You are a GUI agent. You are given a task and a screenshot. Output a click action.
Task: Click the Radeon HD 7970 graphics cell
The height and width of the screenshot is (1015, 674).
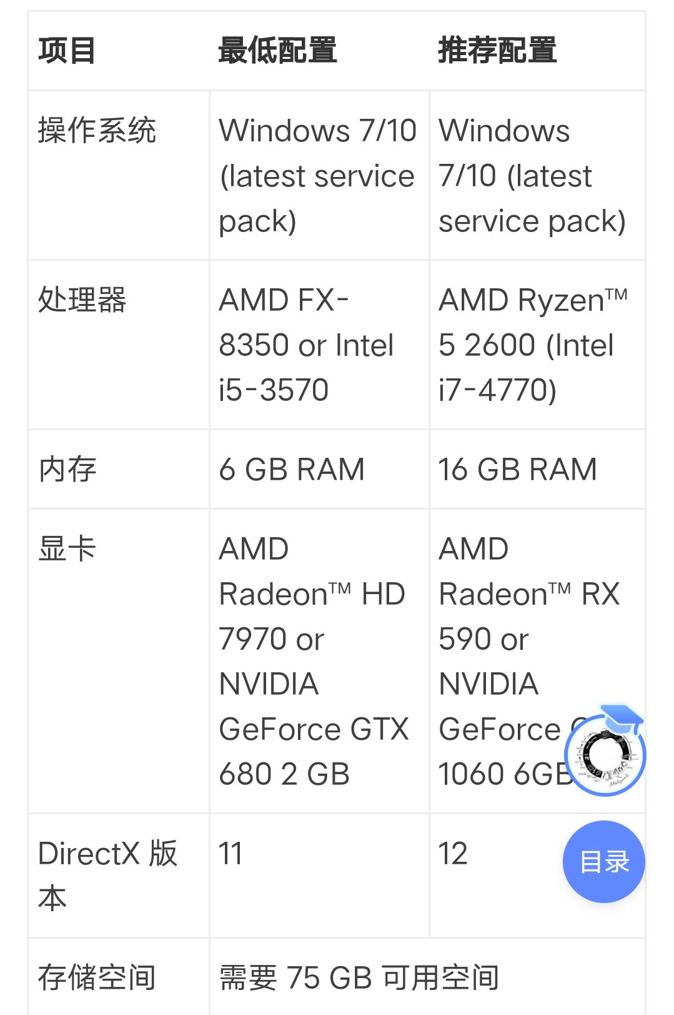pos(319,661)
